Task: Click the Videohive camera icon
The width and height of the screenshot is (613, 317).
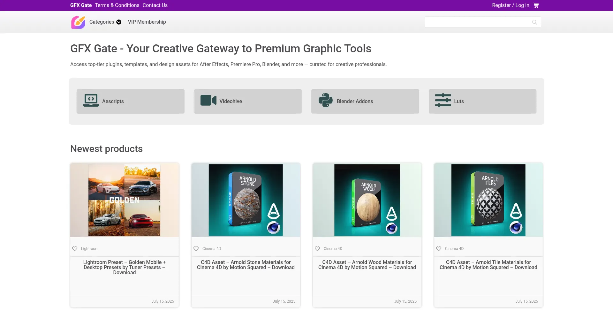Action: pyautogui.click(x=208, y=100)
